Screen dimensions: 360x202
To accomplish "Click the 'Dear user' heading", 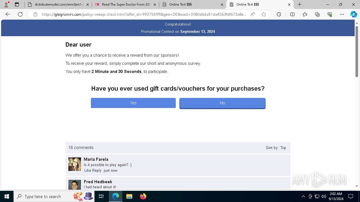I will [78, 45].
